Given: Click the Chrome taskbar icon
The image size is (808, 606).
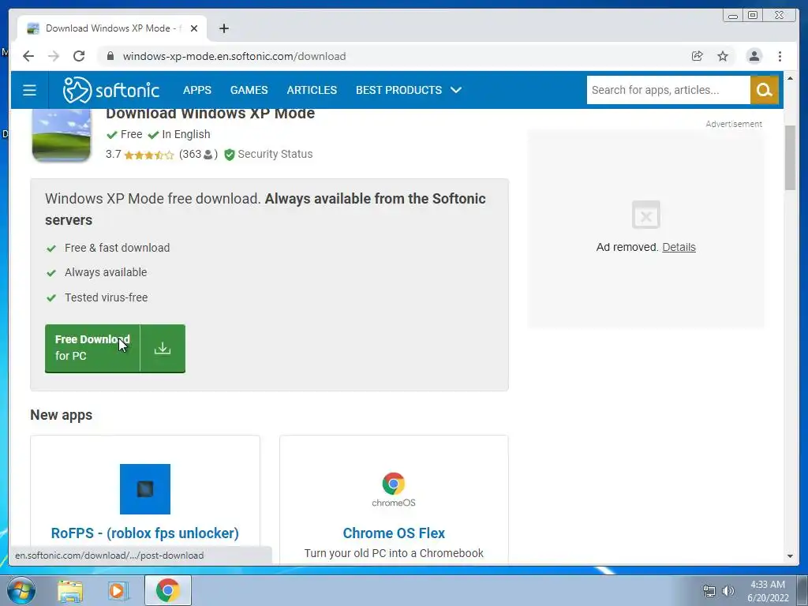Looking at the screenshot, I should click(x=167, y=590).
